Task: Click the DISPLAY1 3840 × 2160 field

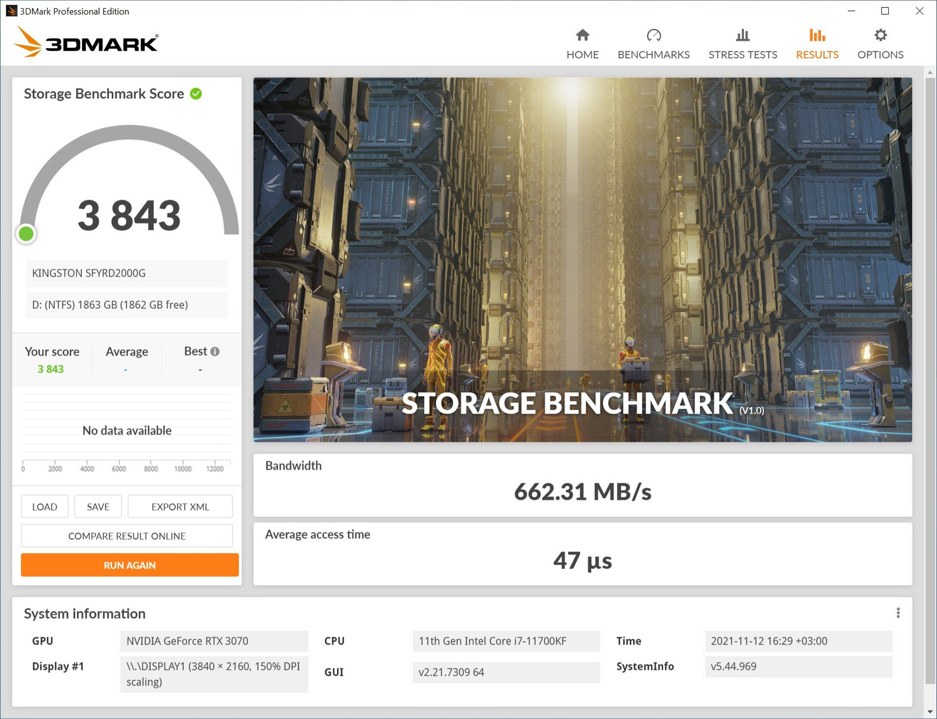Action: click(214, 674)
